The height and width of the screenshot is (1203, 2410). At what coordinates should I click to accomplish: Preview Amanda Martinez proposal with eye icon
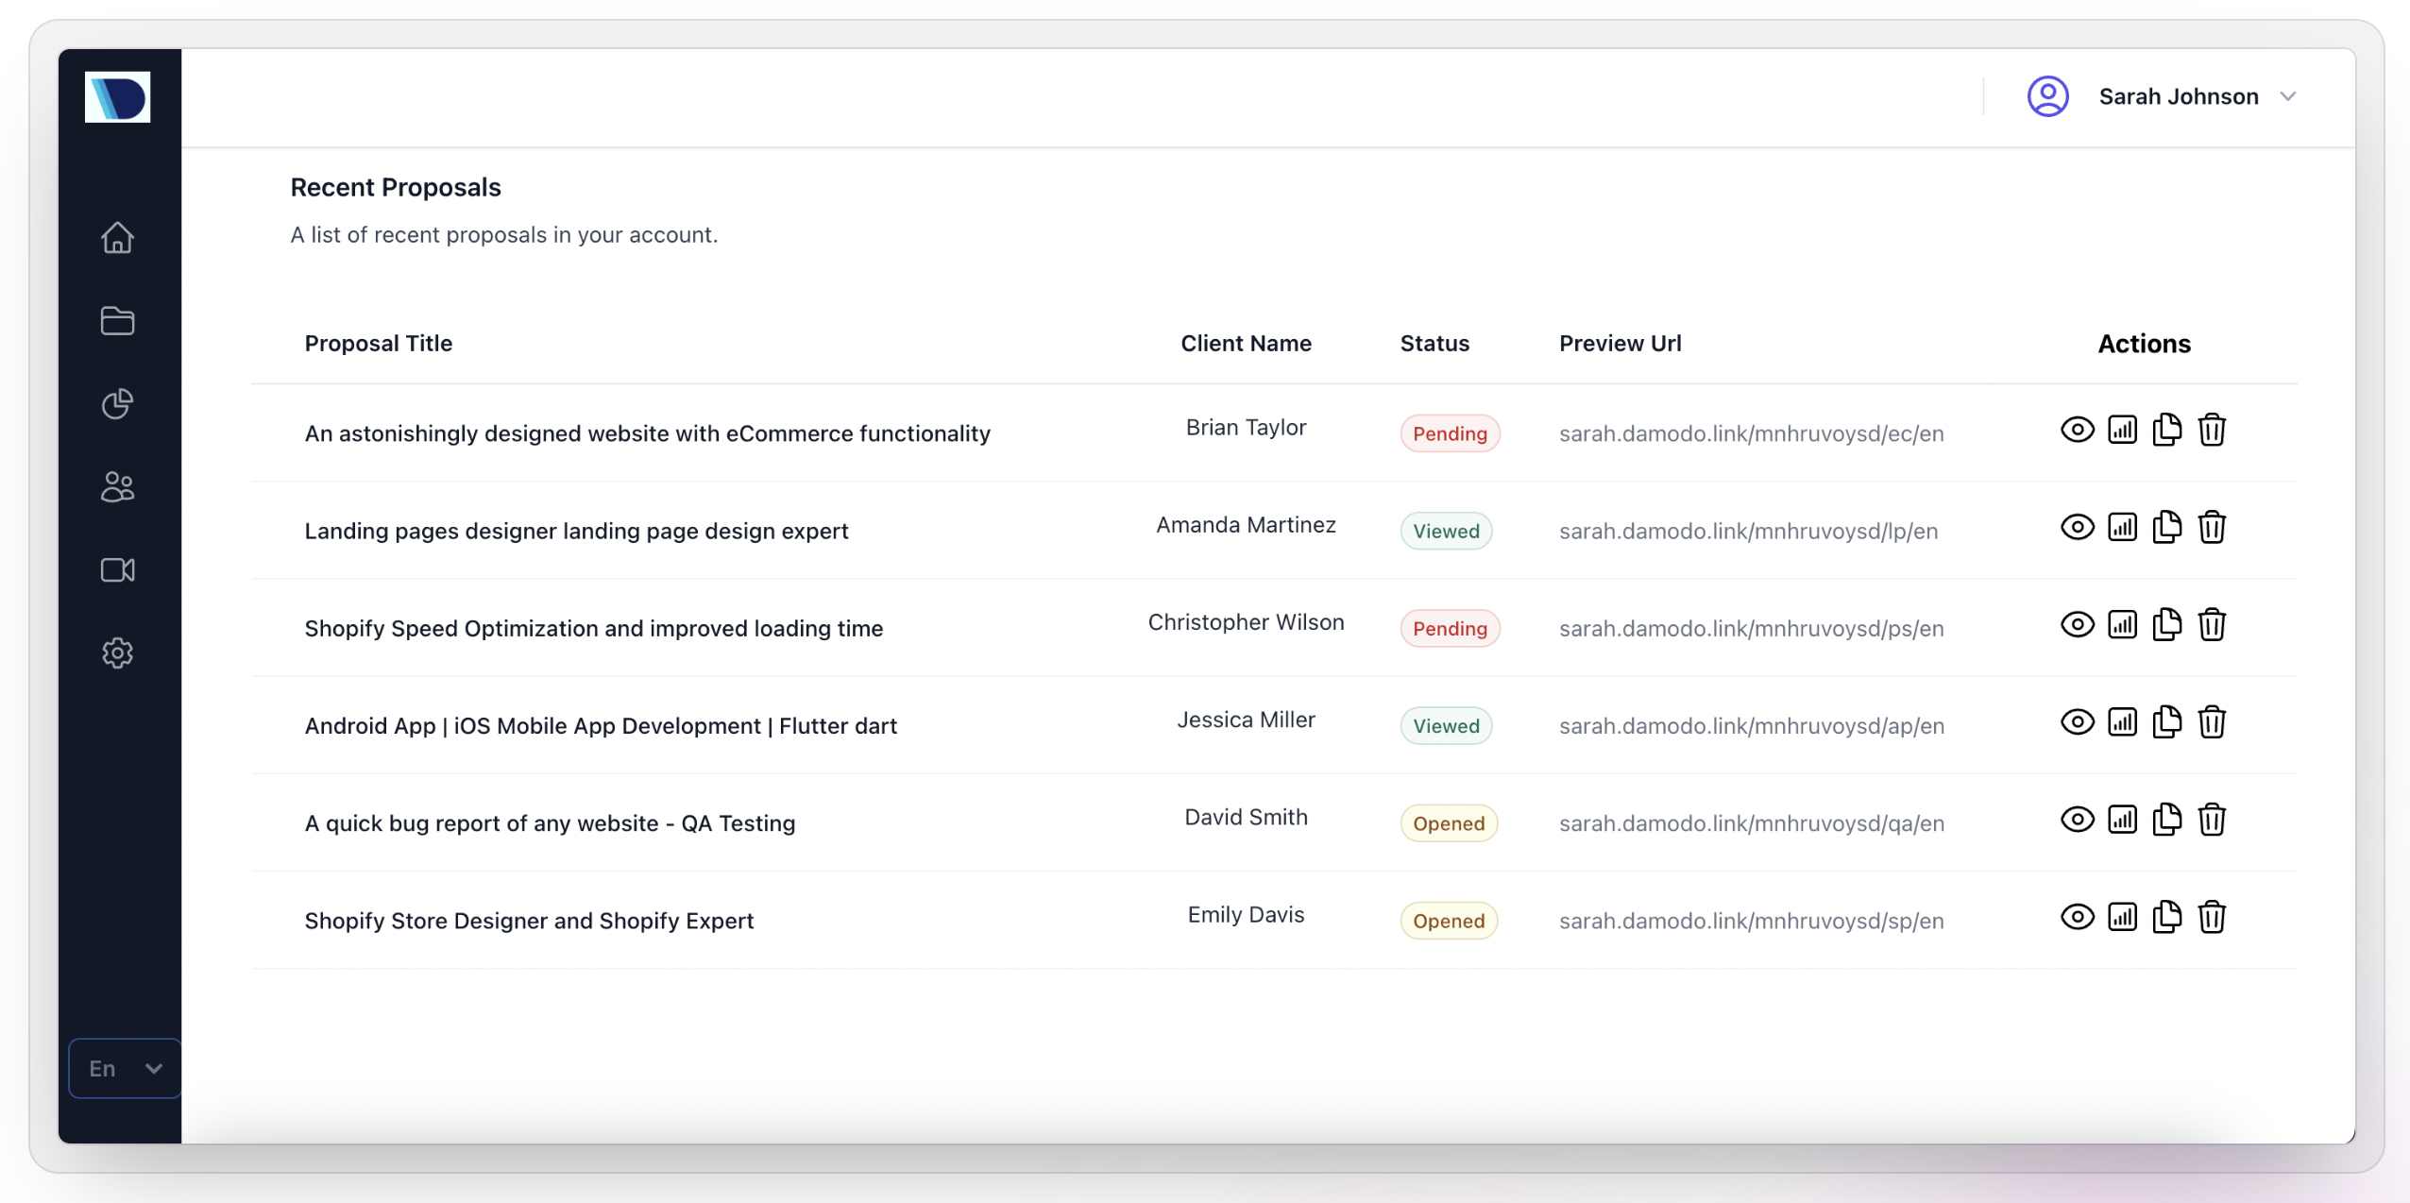[x=2078, y=527]
